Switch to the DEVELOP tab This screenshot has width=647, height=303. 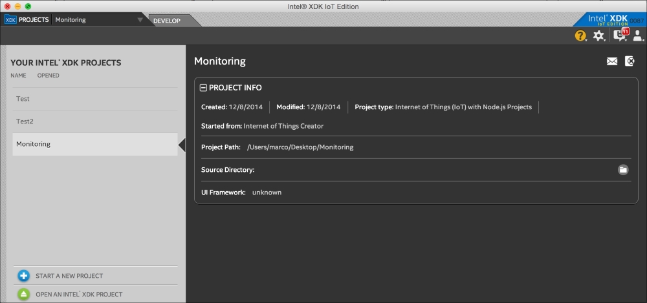coord(167,21)
